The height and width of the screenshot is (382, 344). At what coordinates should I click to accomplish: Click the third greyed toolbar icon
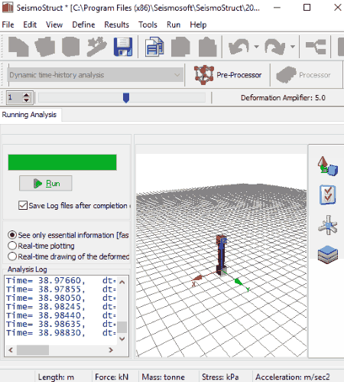pos(71,47)
